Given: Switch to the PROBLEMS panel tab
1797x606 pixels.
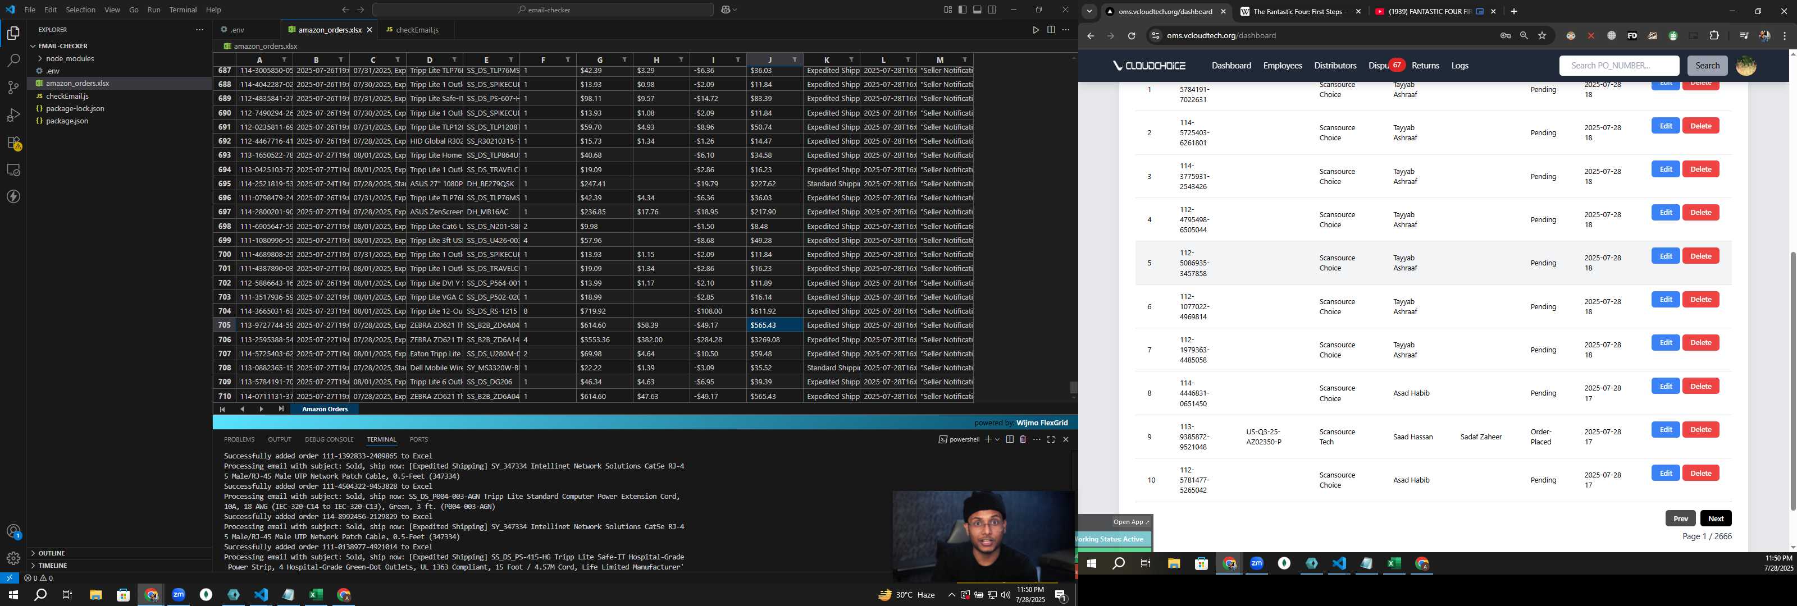Looking at the screenshot, I should click(x=239, y=439).
